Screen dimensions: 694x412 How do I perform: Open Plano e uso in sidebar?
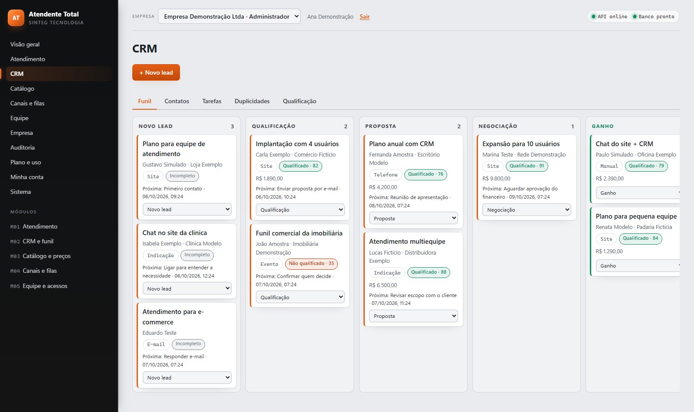pyautogui.click(x=59, y=162)
